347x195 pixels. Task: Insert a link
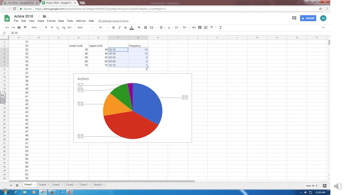pyautogui.click(x=194, y=27)
